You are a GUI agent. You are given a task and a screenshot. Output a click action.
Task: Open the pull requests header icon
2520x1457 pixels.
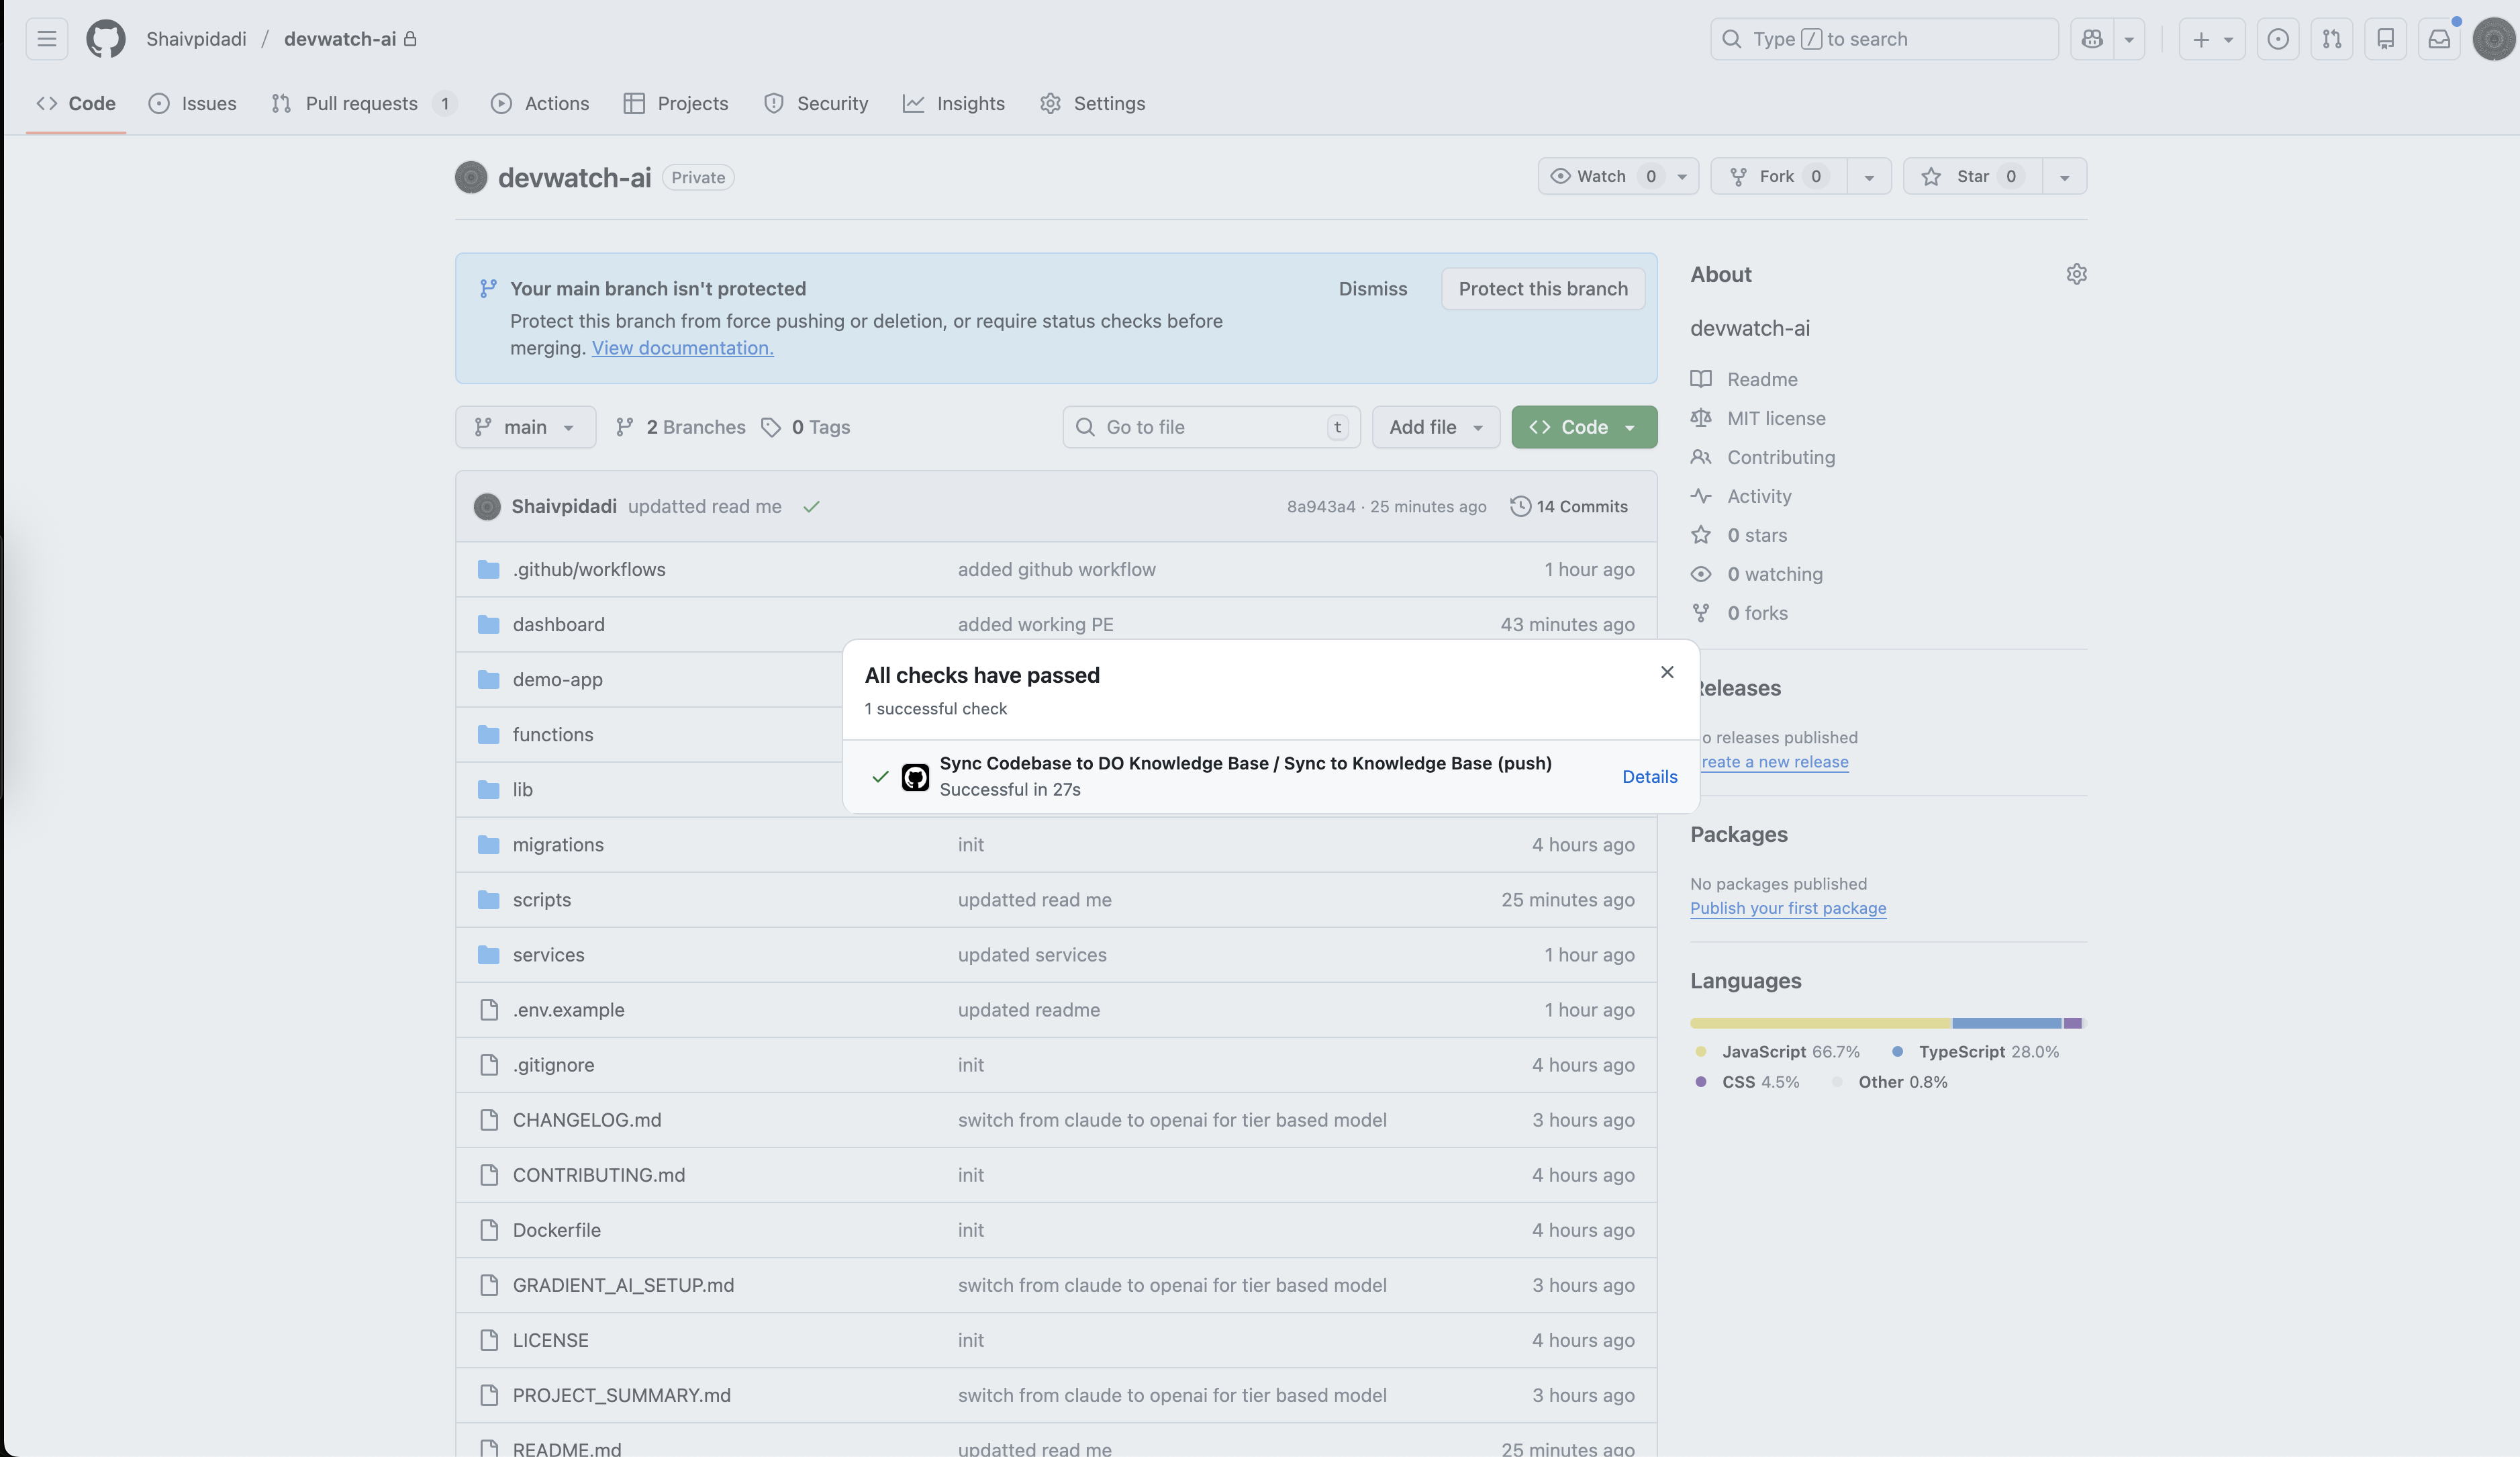click(x=2331, y=39)
